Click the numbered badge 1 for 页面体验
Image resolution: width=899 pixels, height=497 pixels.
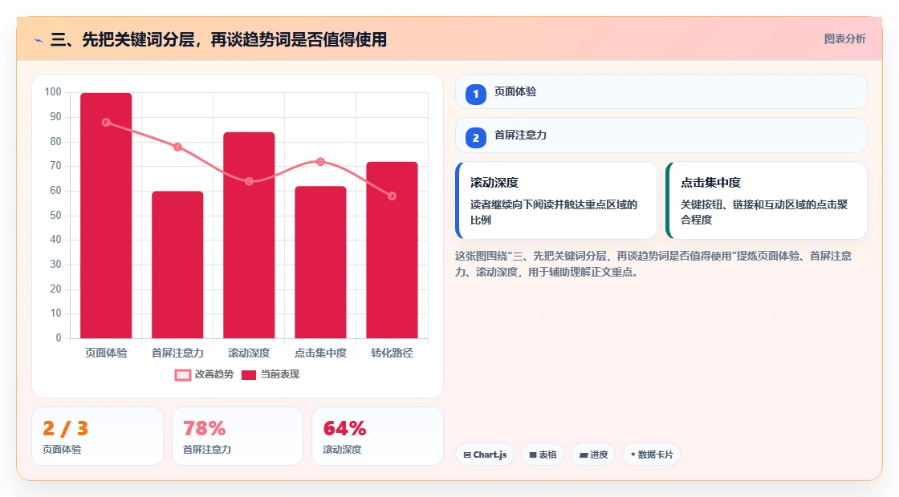tap(476, 95)
